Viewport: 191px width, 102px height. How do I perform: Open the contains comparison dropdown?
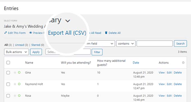coord(126,44)
